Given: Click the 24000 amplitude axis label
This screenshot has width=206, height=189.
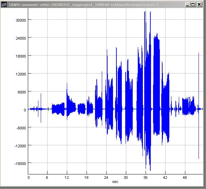Looking at the screenshot, I should tap(16, 38).
